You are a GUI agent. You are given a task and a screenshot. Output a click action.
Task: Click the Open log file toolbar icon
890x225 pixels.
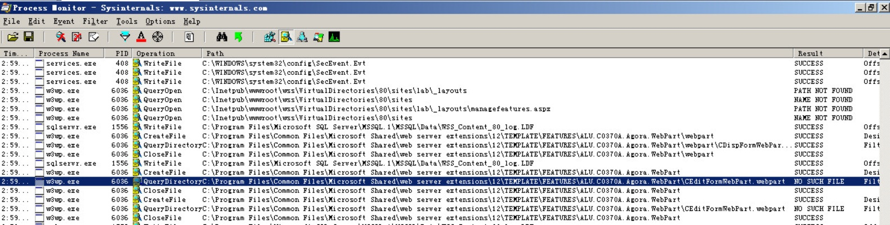tap(12, 37)
